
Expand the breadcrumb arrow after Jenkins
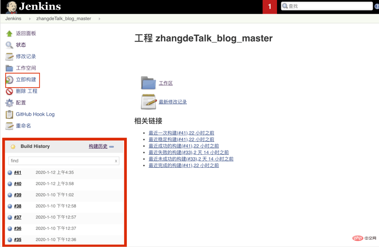[30, 19]
